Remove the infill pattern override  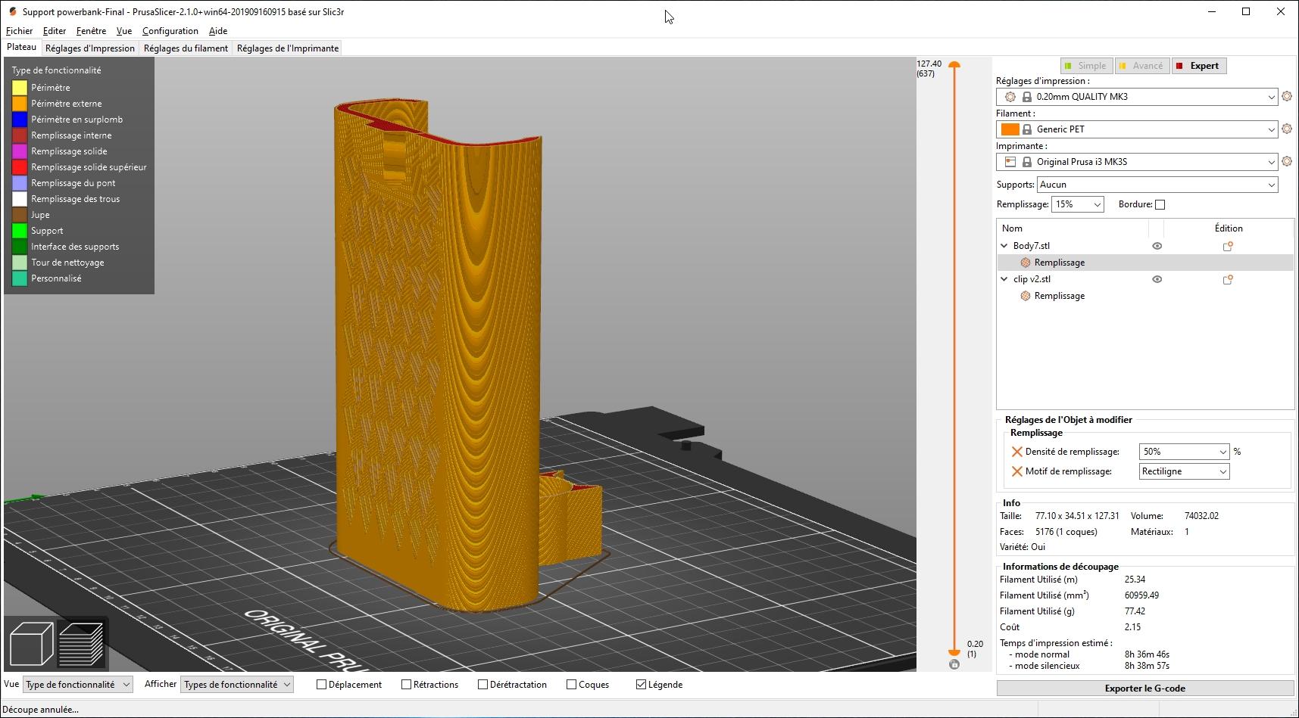[1016, 471]
